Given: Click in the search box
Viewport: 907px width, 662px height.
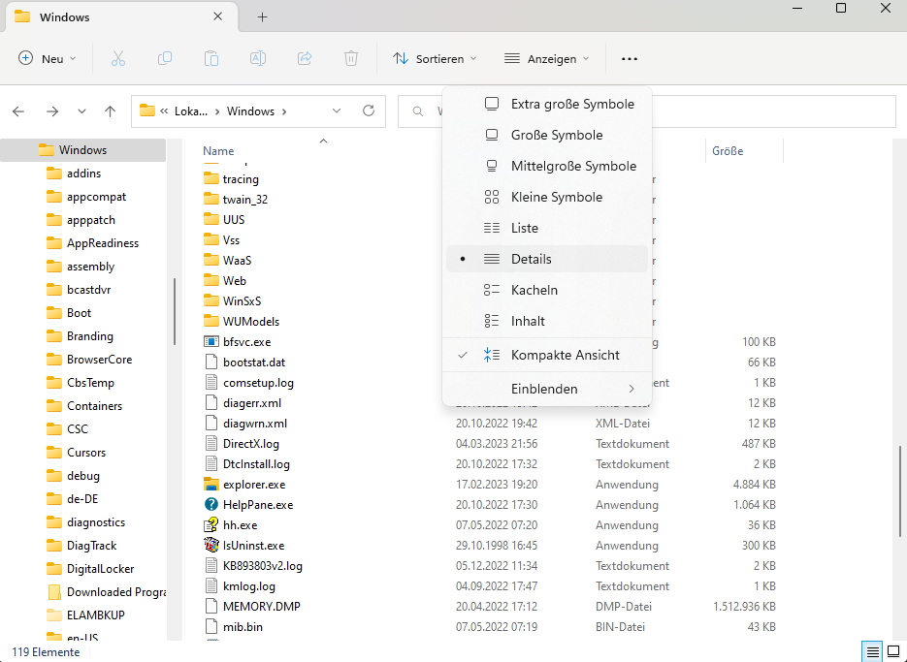Looking at the screenshot, I should (x=647, y=111).
